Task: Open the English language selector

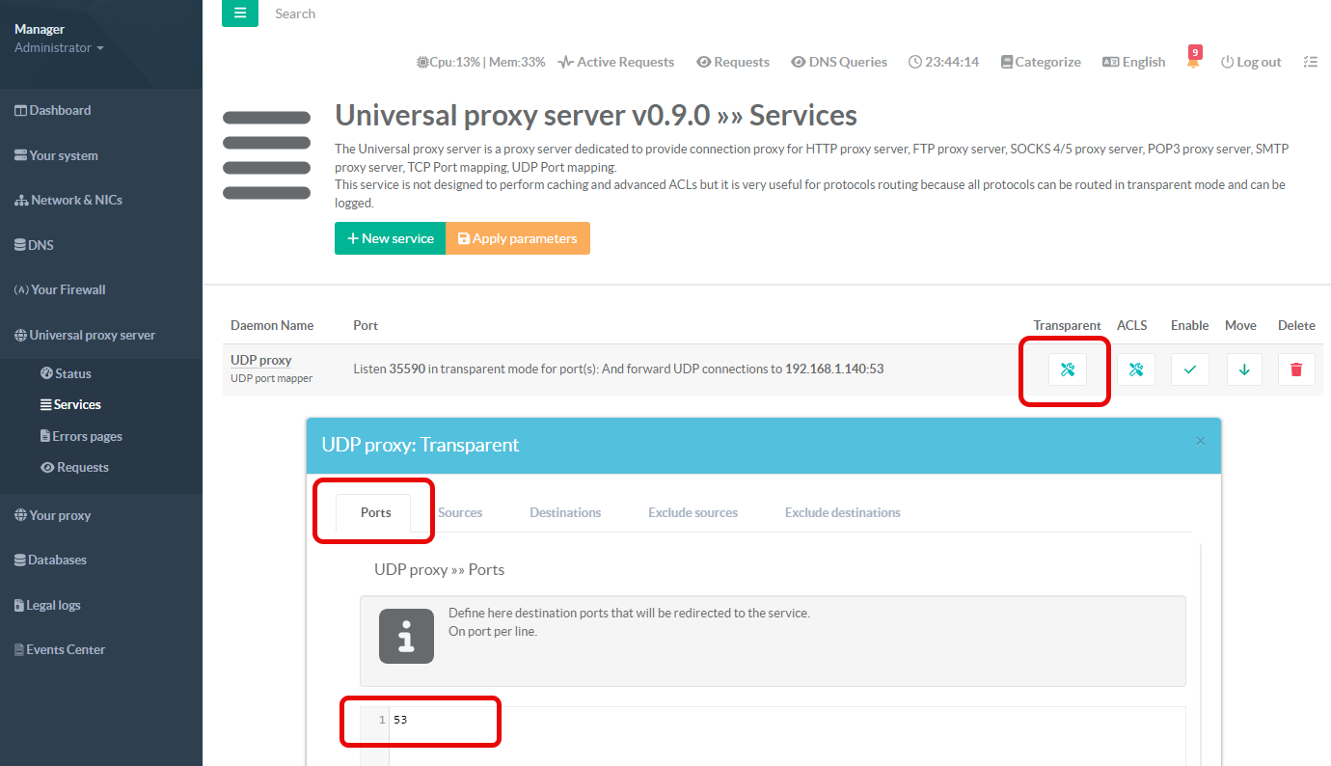Action: 1133,62
